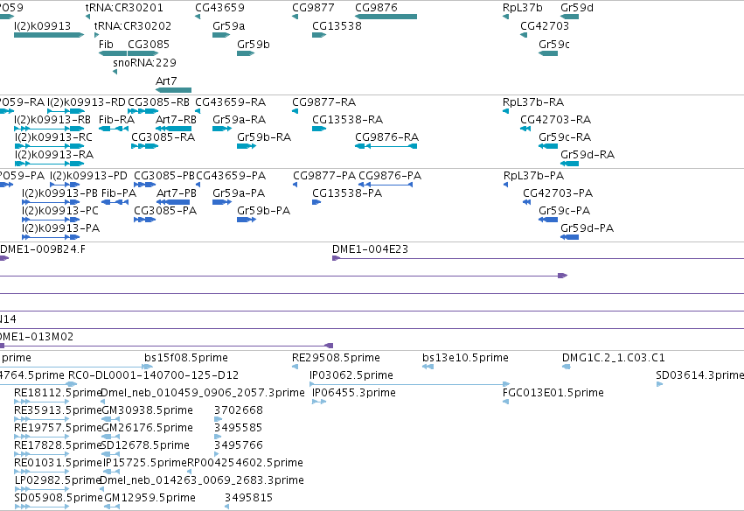Select the Gr59c gene label

[554, 44]
